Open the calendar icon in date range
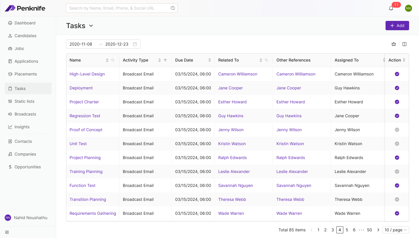Screen dimensions: 419x238 135,44
